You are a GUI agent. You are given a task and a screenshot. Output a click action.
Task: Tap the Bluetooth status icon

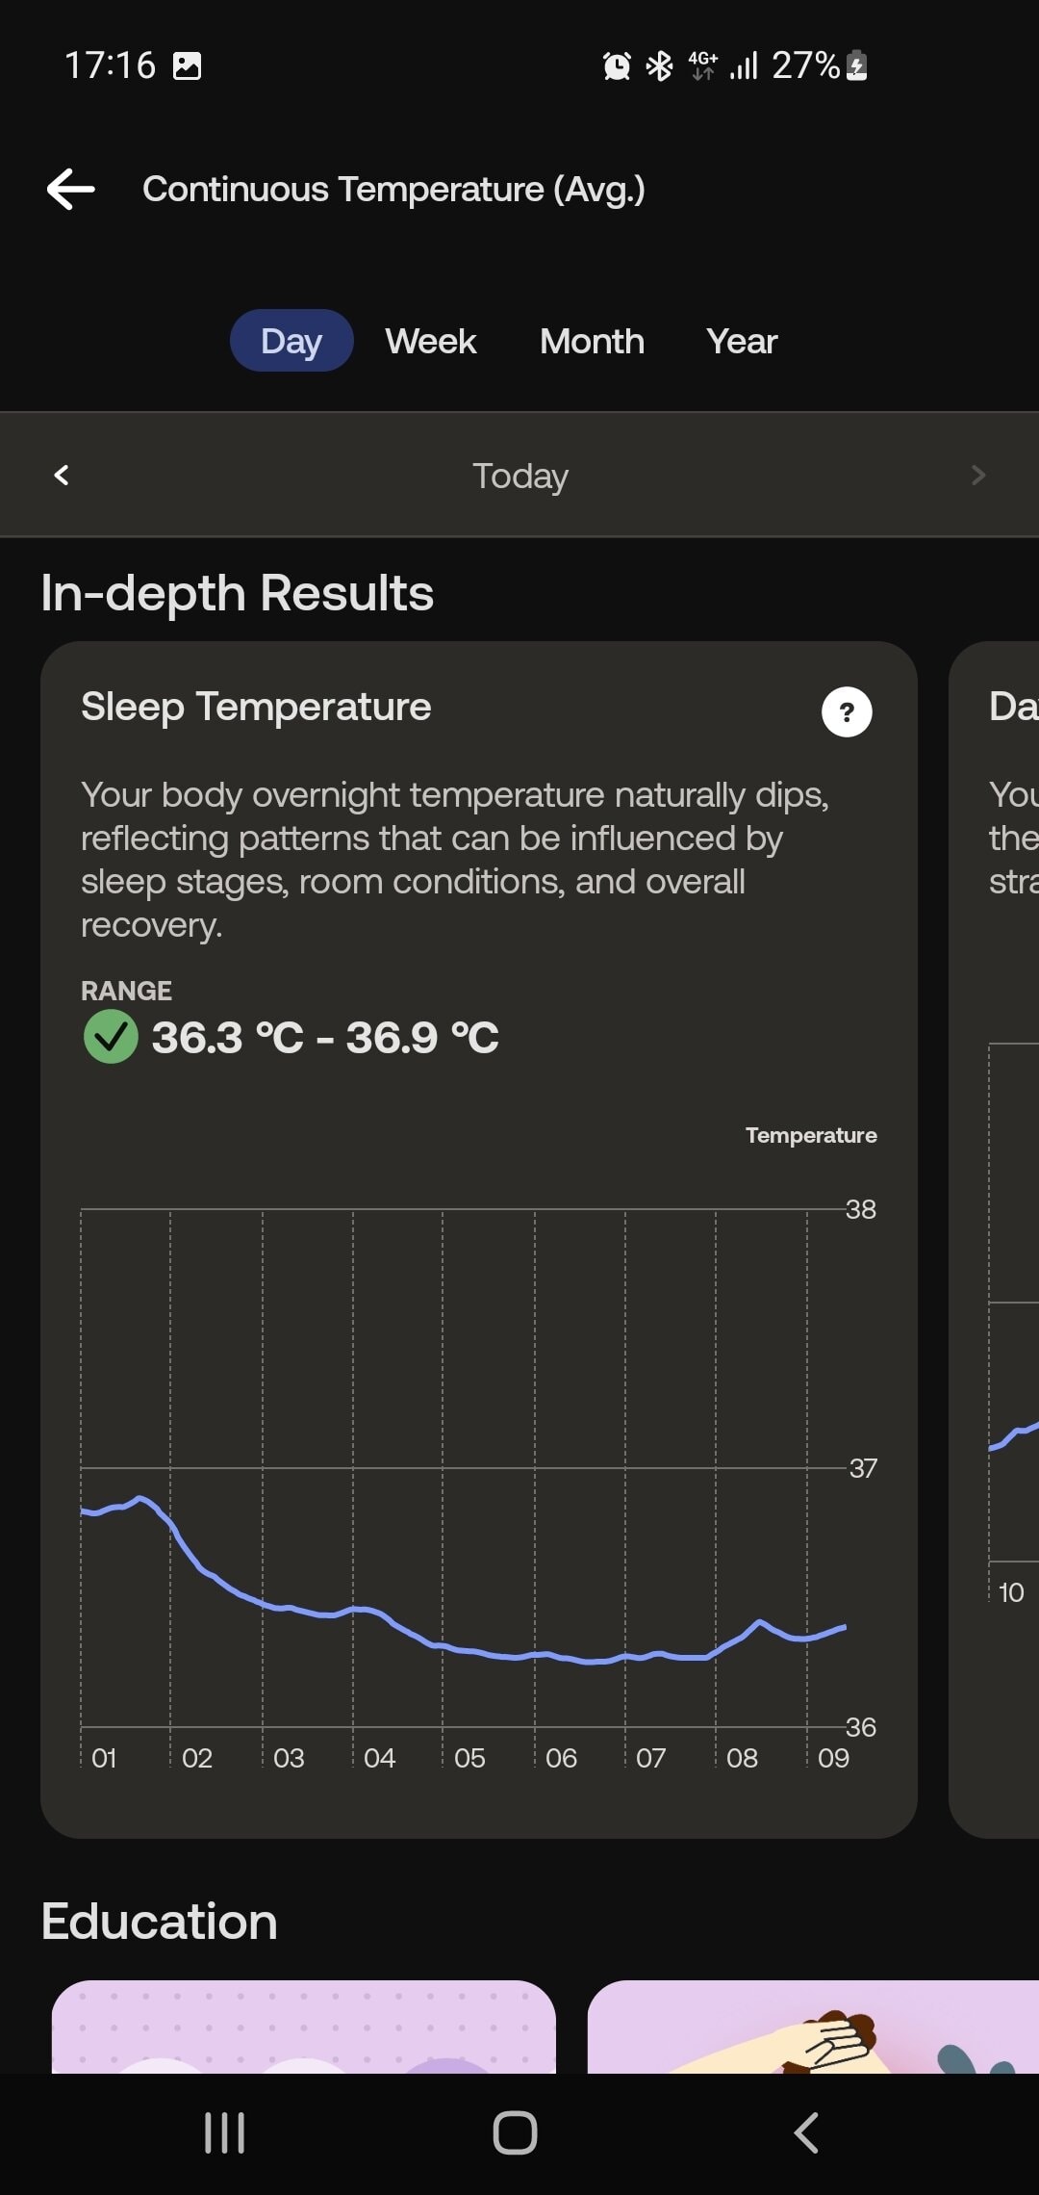point(659,65)
